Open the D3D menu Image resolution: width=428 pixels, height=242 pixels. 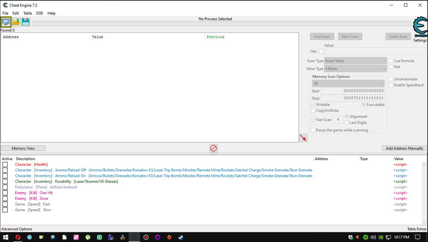click(x=39, y=13)
